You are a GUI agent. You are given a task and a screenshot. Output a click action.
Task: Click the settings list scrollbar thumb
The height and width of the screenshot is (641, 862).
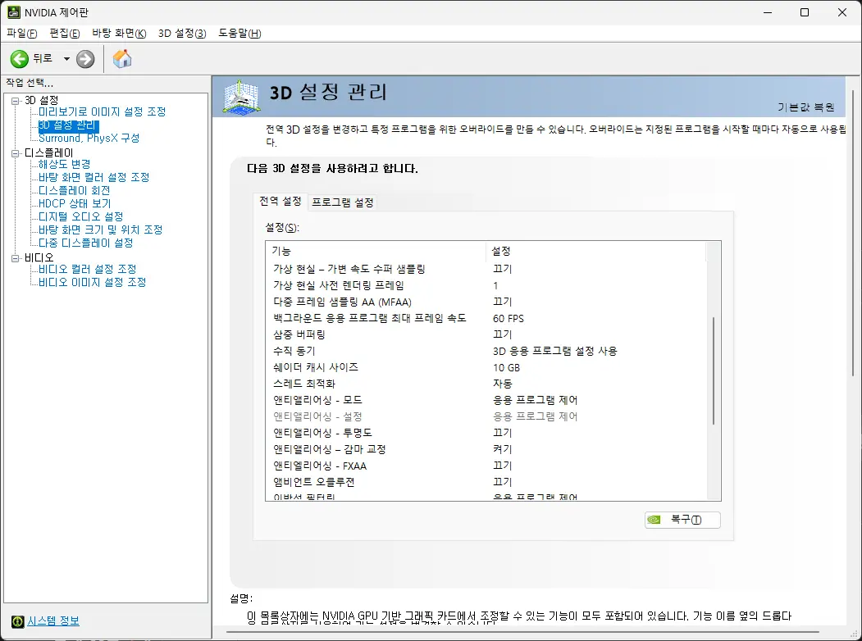[714, 371]
